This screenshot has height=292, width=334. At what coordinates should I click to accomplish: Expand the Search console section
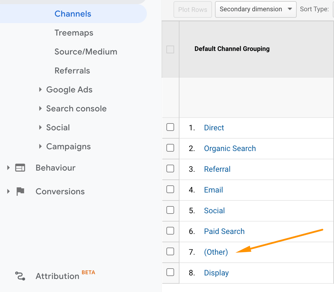(41, 108)
